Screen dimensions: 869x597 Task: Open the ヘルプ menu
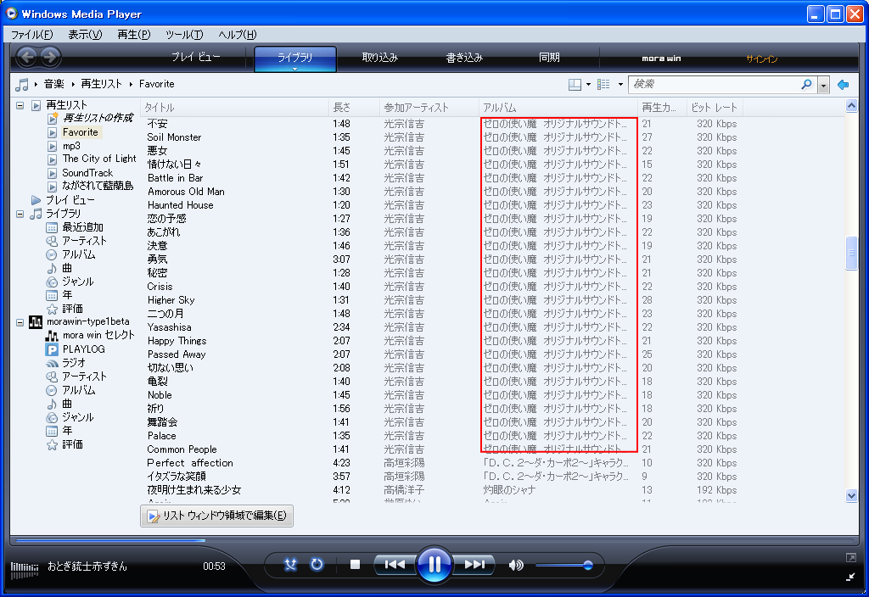point(238,34)
